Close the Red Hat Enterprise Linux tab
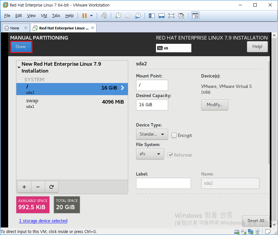 click(93, 28)
